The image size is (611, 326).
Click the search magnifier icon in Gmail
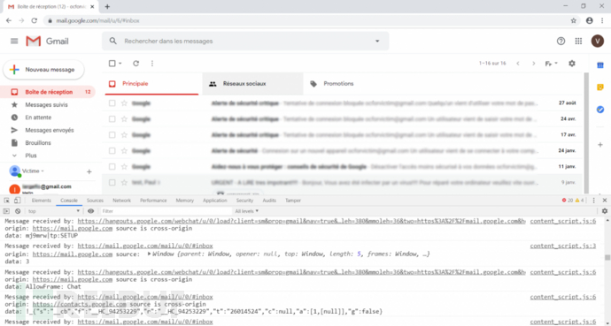click(x=113, y=41)
